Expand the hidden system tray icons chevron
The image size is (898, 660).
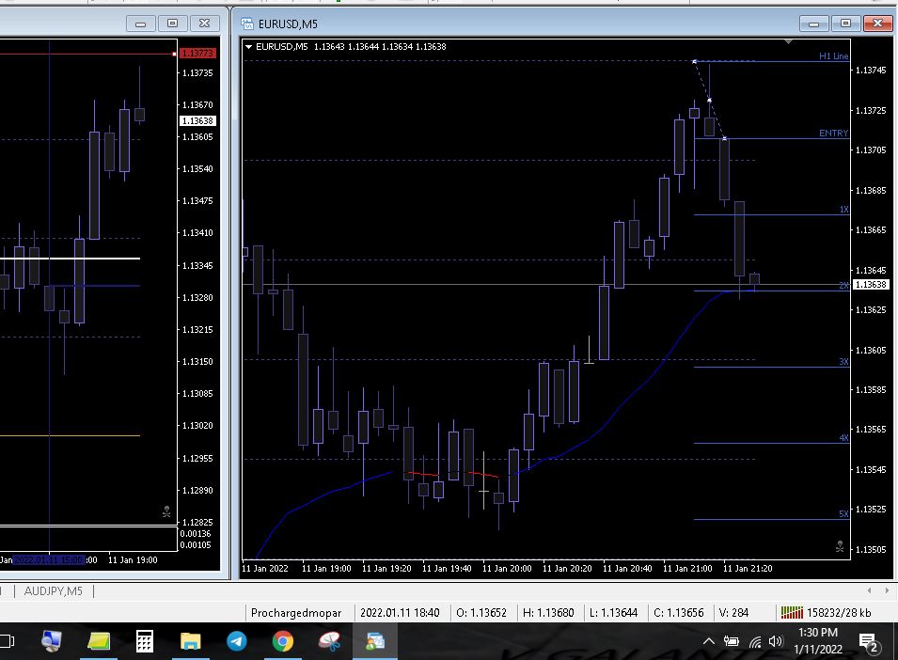pyautogui.click(x=708, y=641)
